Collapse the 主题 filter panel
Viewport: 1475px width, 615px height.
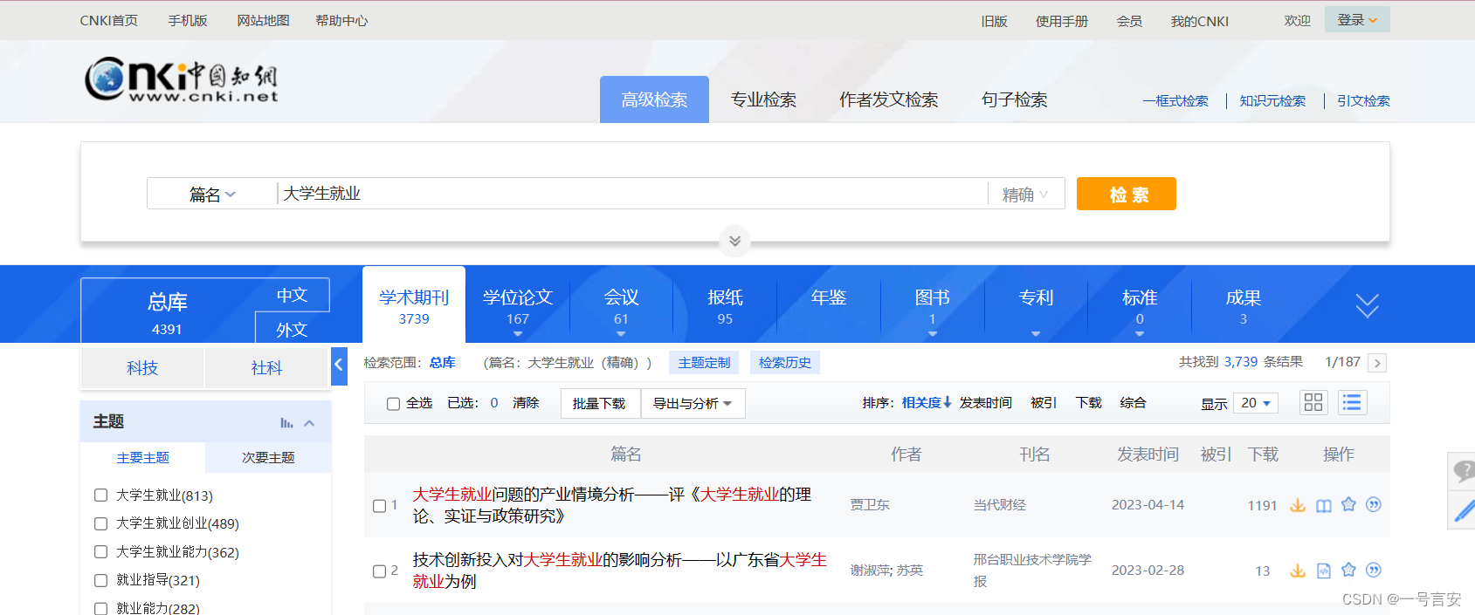[309, 423]
